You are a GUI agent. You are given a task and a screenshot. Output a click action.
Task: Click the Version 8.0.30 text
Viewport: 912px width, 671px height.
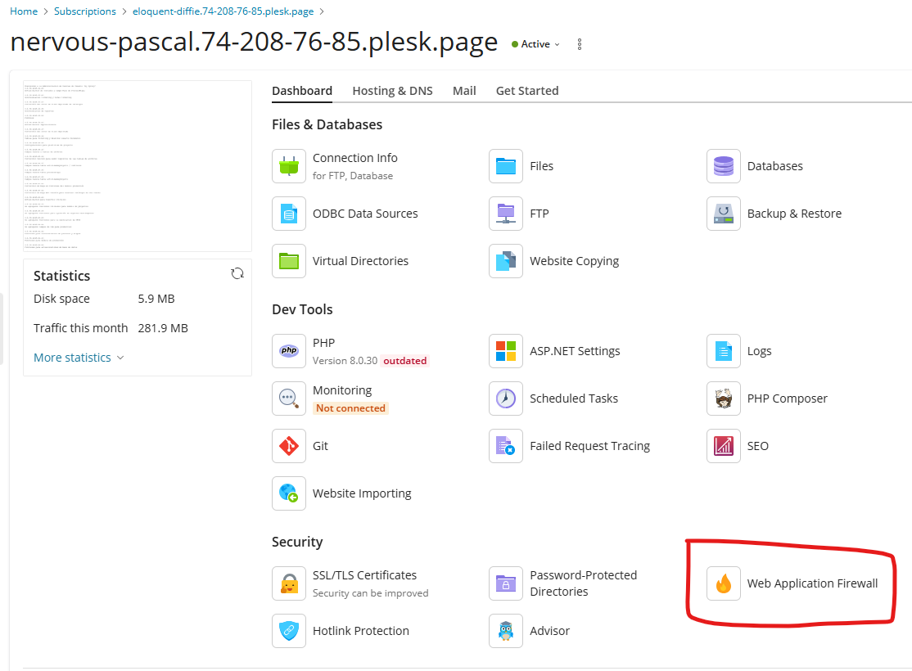(345, 361)
